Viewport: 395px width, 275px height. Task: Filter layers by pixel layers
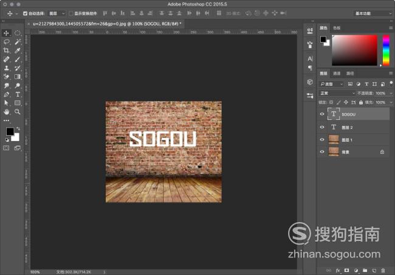click(x=350, y=84)
